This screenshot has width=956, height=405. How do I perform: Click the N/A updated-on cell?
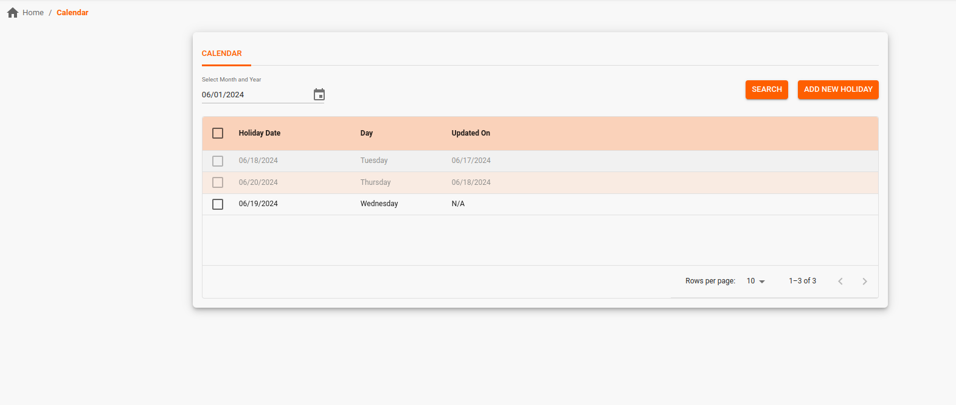[458, 204]
